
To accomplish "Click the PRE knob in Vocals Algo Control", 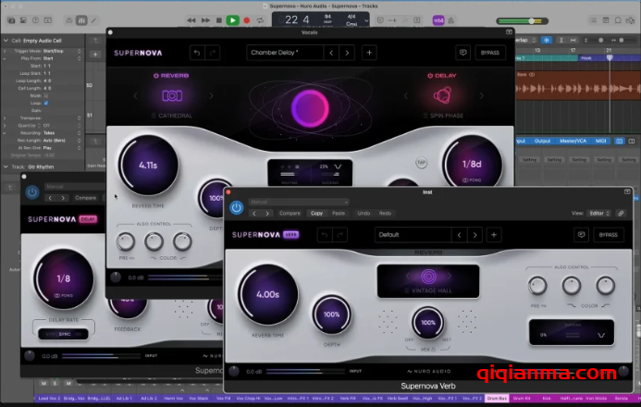I will [x=126, y=242].
